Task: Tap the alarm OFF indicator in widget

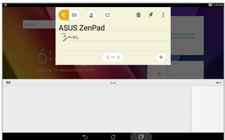Action: (90, 70)
